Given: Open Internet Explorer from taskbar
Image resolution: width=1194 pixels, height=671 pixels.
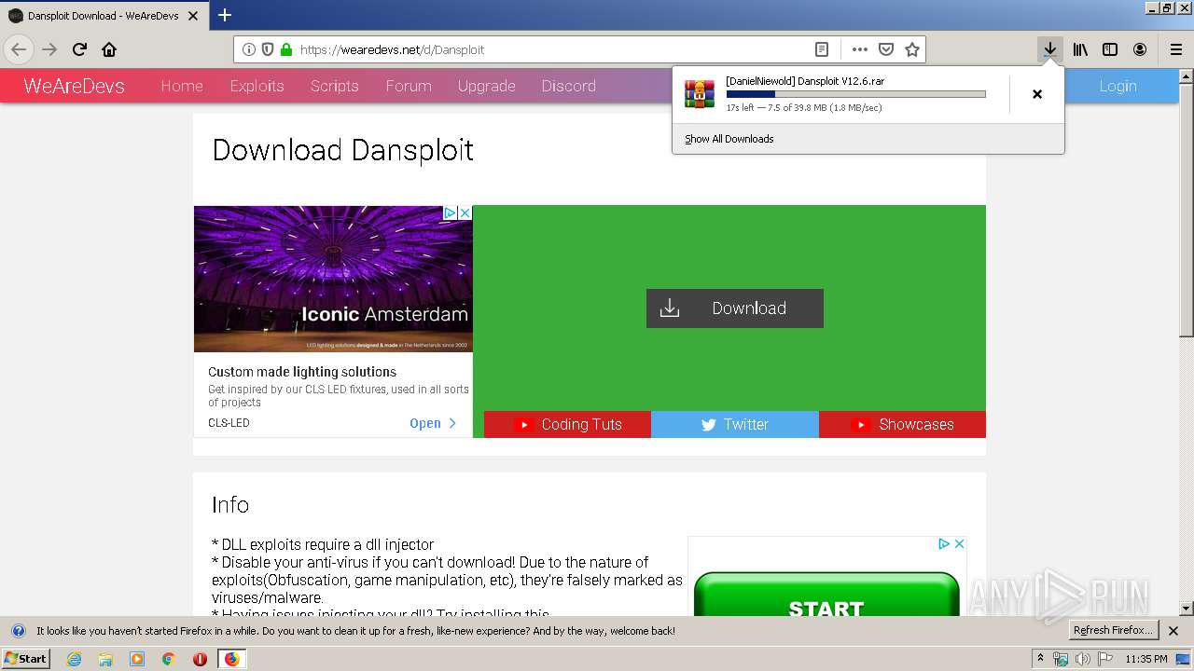Looking at the screenshot, I should coord(74,659).
